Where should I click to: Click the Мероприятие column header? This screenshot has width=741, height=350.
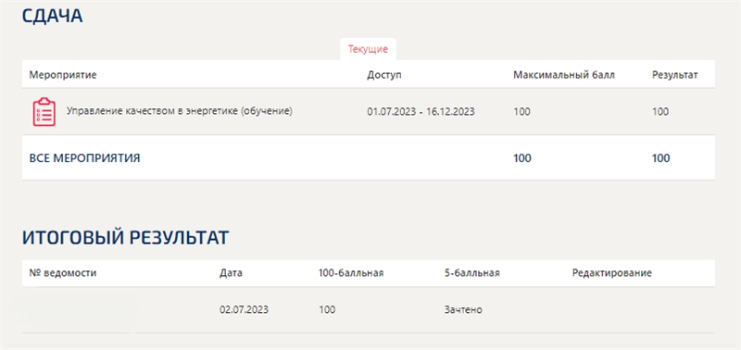click(x=63, y=75)
